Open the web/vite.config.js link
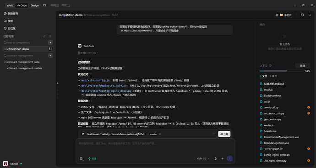The height and width of the screenshot is (168, 316). [x=95, y=80]
